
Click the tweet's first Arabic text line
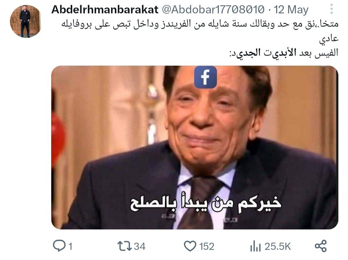coord(200,24)
